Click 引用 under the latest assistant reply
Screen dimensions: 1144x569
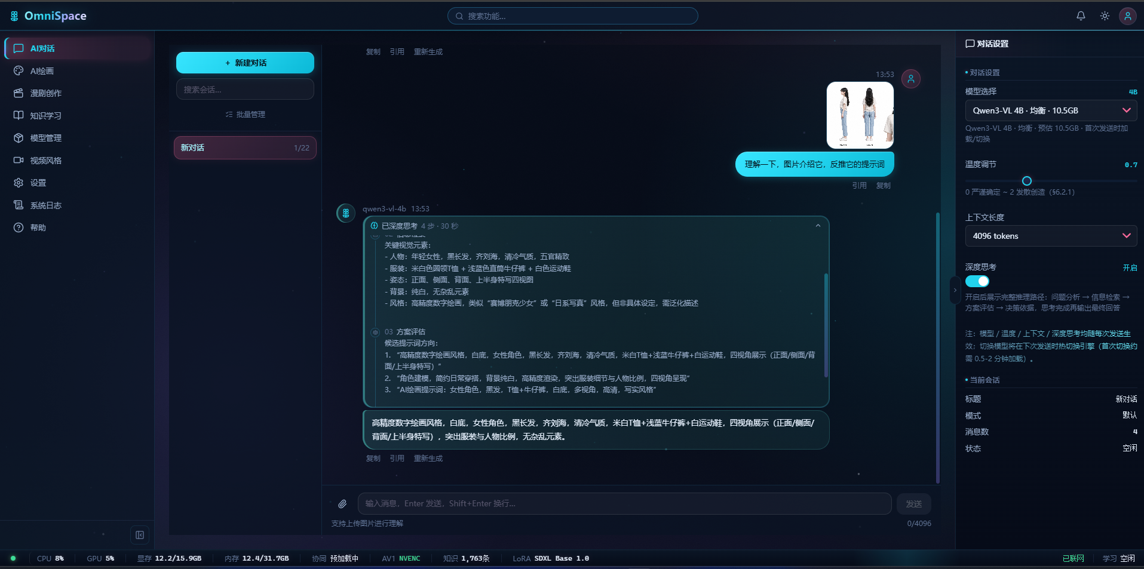[397, 459]
